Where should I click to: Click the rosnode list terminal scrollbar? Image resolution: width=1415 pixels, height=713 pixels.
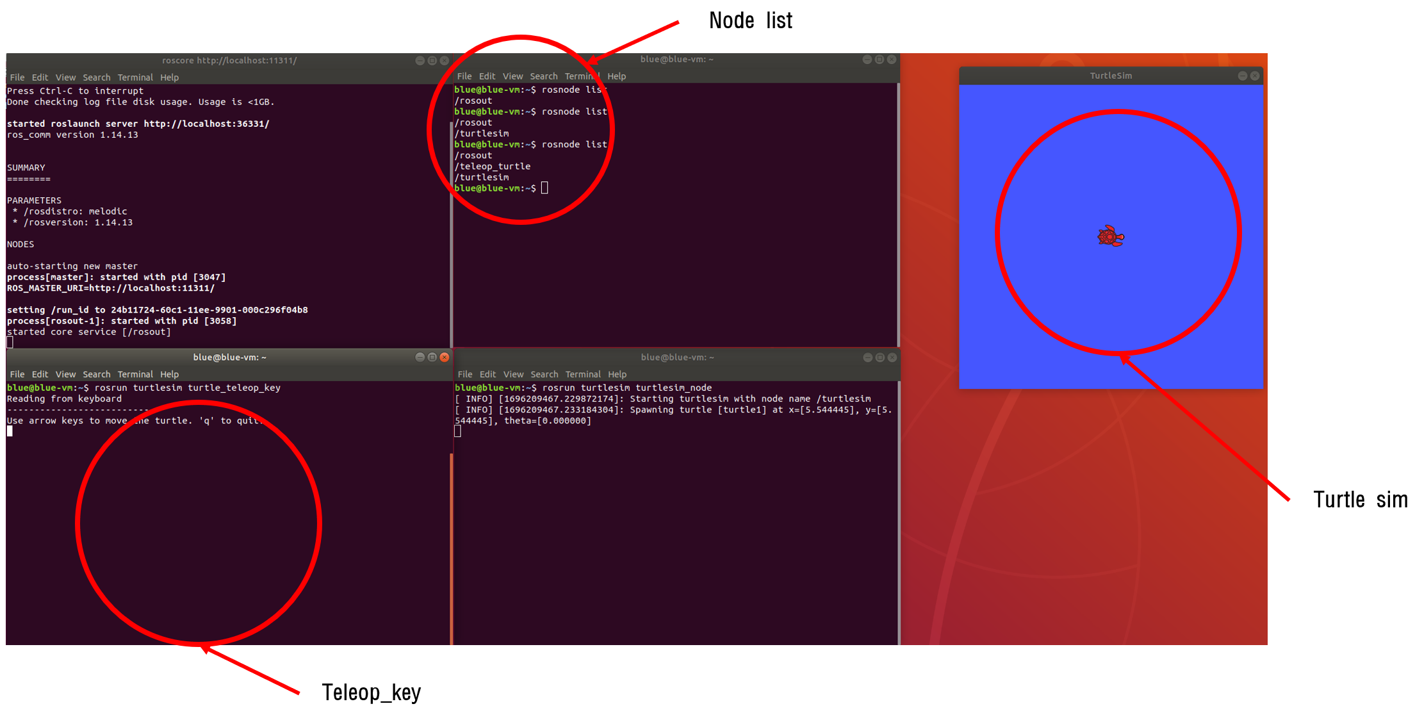pos(898,215)
